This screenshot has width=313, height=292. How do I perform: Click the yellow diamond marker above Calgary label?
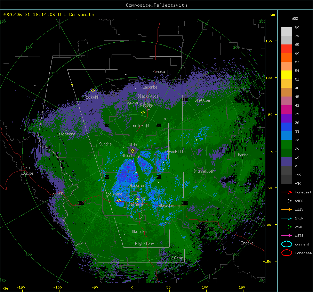pyautogui.click(x=137, y=200)
